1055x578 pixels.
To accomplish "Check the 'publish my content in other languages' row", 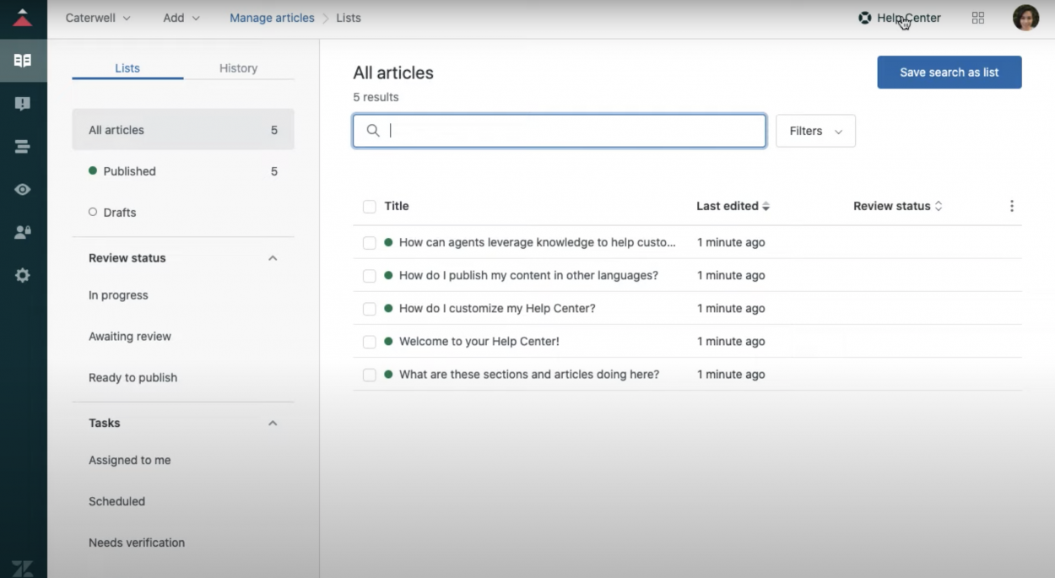I will pos(369,276).
